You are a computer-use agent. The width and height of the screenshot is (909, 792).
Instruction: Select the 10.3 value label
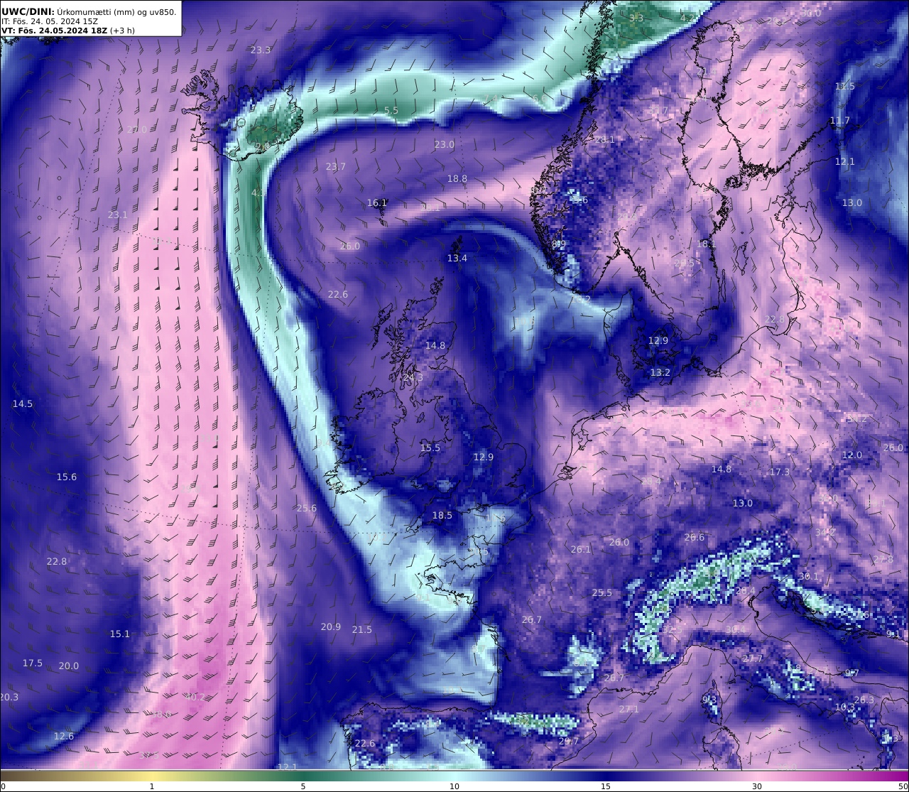[844, 707]
